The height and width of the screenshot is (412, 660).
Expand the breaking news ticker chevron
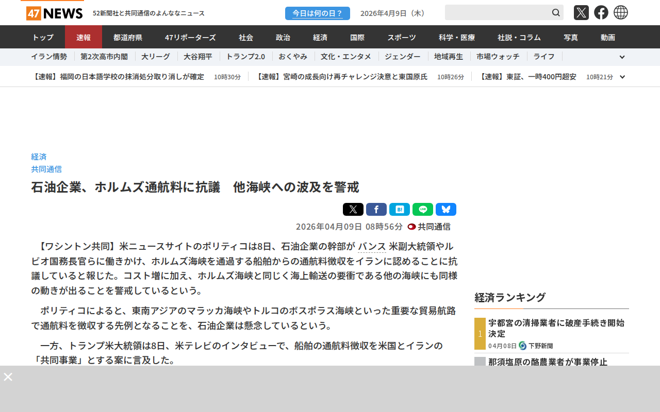pyautogui.click(x=622, y=77)
